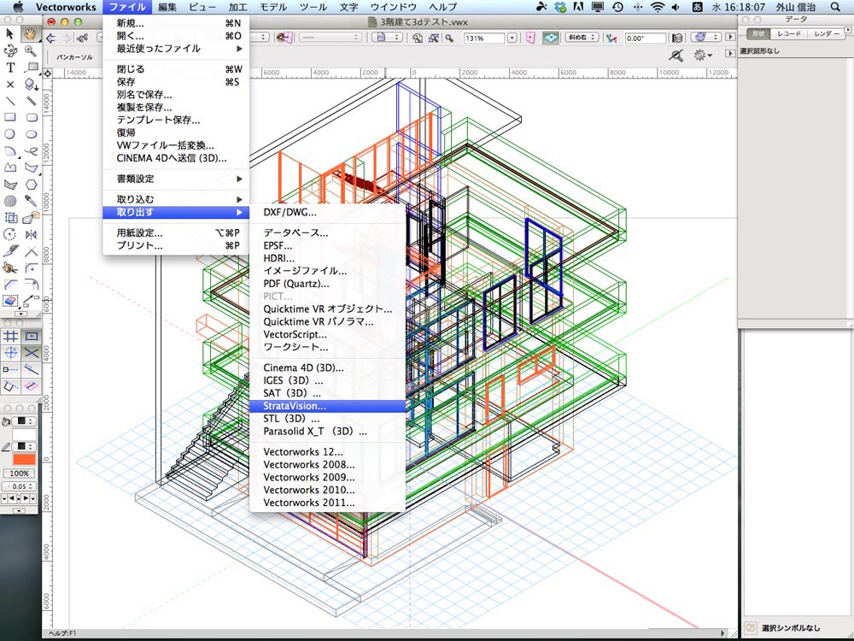Select the arrow Selection tool
Image resolution: width=854 pixels, height=641 pixels.
point(9,34)
